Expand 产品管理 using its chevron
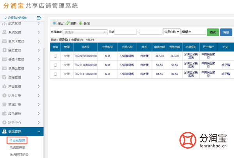The width and height of the screenshot is (234, 158). point(39,86)
